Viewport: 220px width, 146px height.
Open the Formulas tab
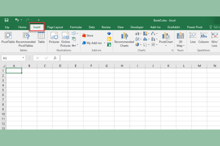click(x=76, y=27)
